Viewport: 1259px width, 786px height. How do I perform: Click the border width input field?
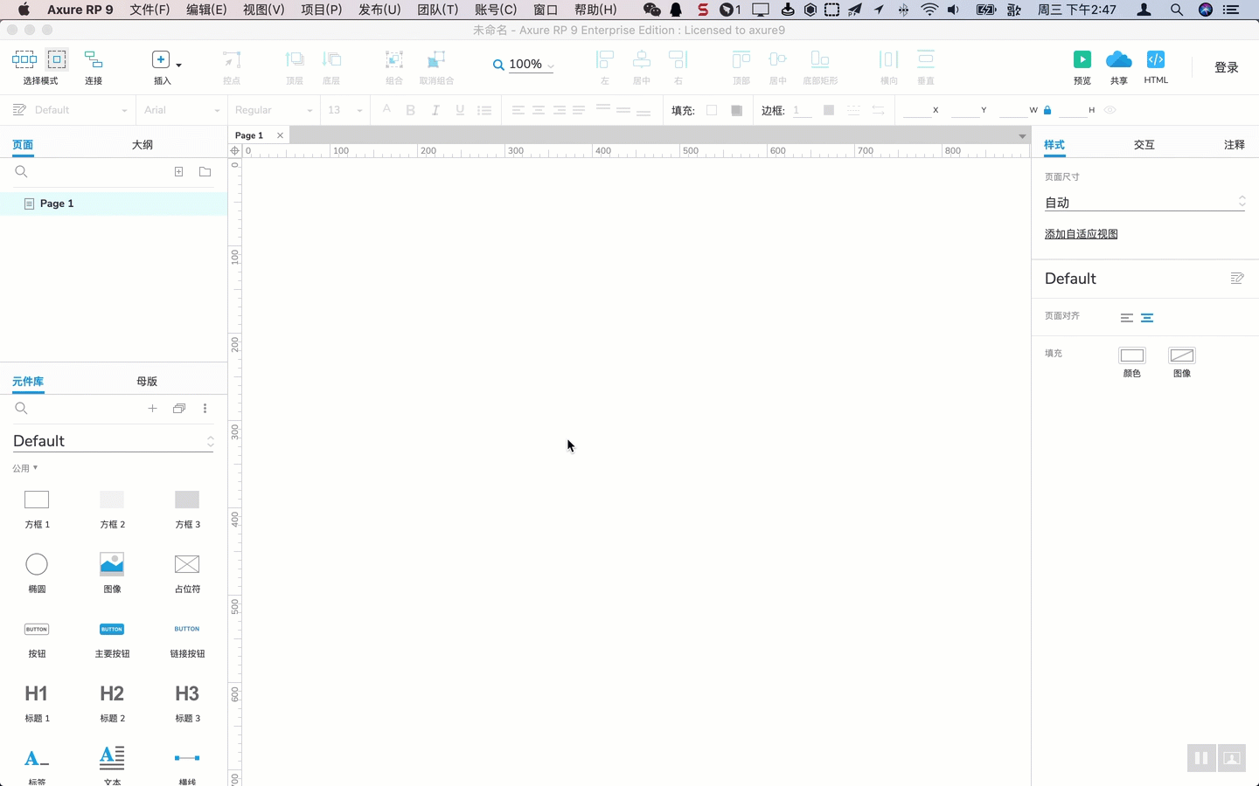pyautogui.click(x=803, y=110)
